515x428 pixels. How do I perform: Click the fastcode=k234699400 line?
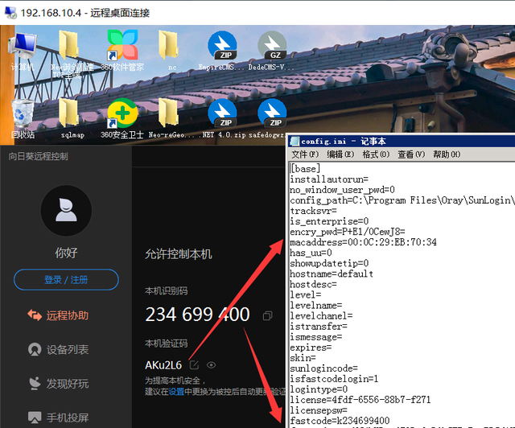340,421
